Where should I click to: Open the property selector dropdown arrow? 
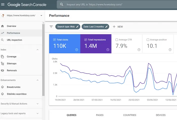tap(41, 16)
